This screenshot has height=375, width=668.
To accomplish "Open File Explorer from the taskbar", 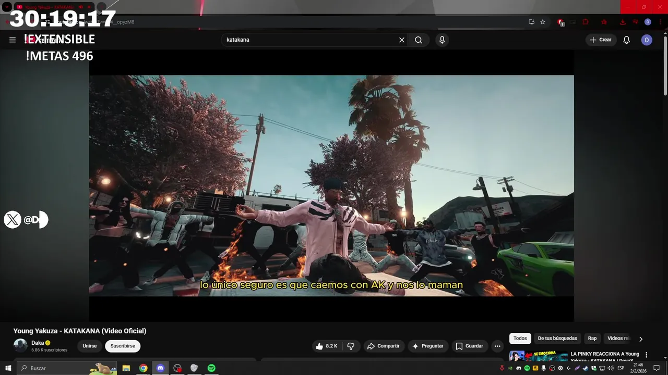I will [126, 368].
